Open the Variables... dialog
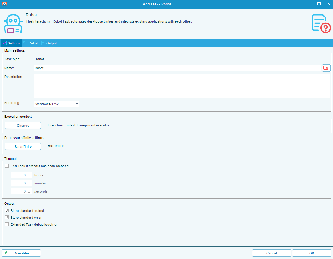333x259 pixels. 21,253
